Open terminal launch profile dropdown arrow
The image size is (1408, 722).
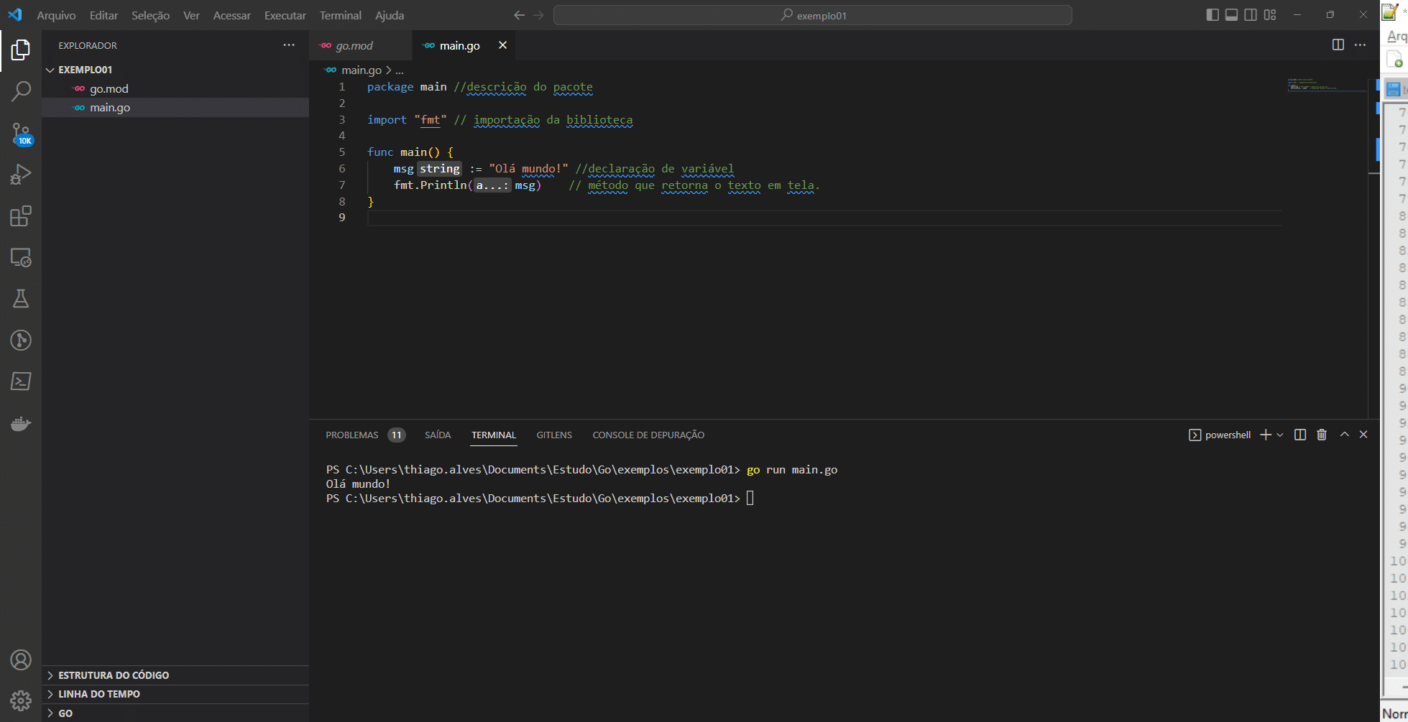1280,435
